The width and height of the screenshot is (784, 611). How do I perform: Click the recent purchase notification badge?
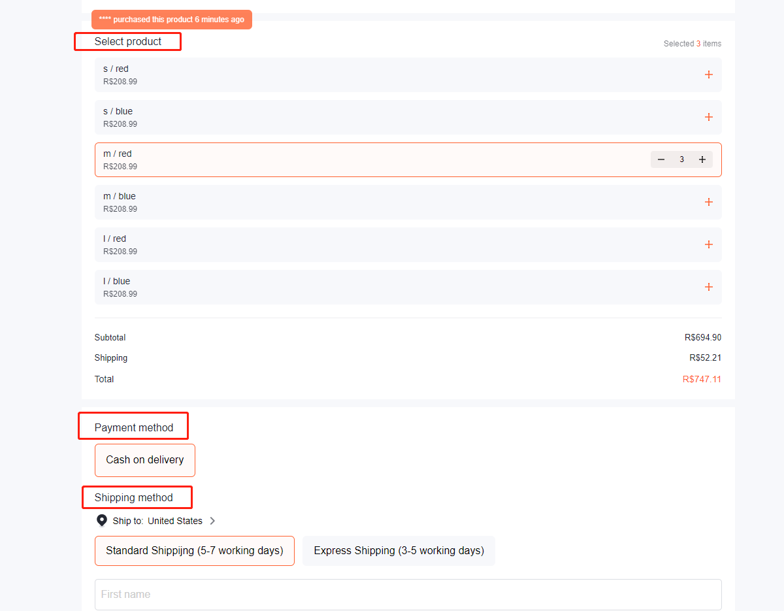point(171,20)
